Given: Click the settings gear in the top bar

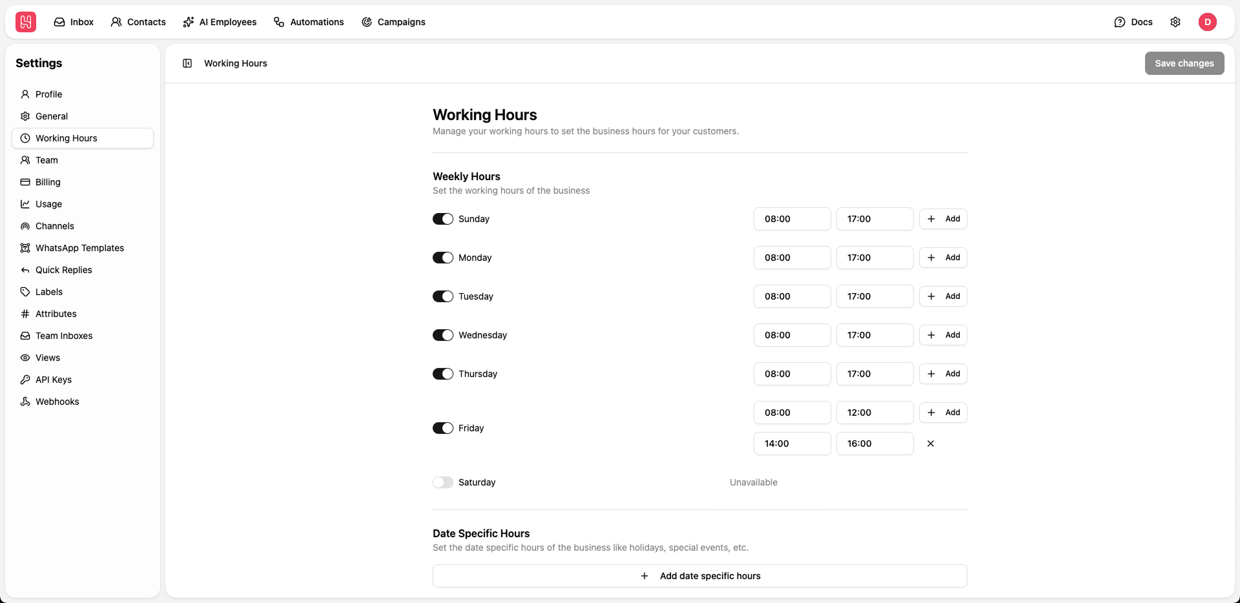Looking at the screenshot, I should [1175, 21].
